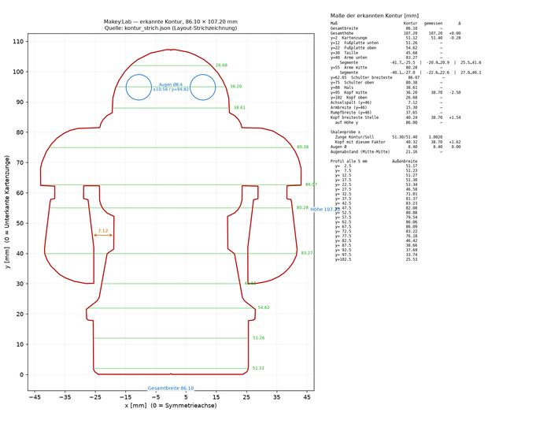551x424 pixels.
Task: Click the green width label '80.28' at the arms
Action: (302, 207)
